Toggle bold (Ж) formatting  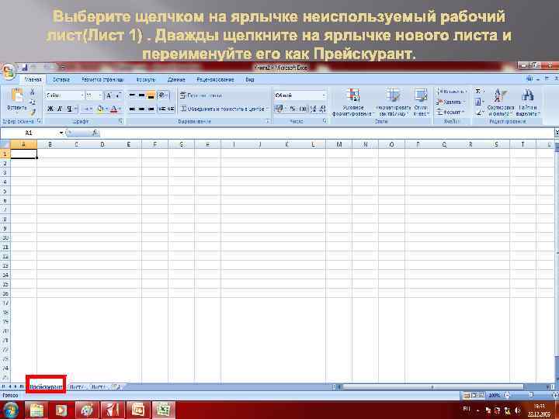[x=50, y=109]
